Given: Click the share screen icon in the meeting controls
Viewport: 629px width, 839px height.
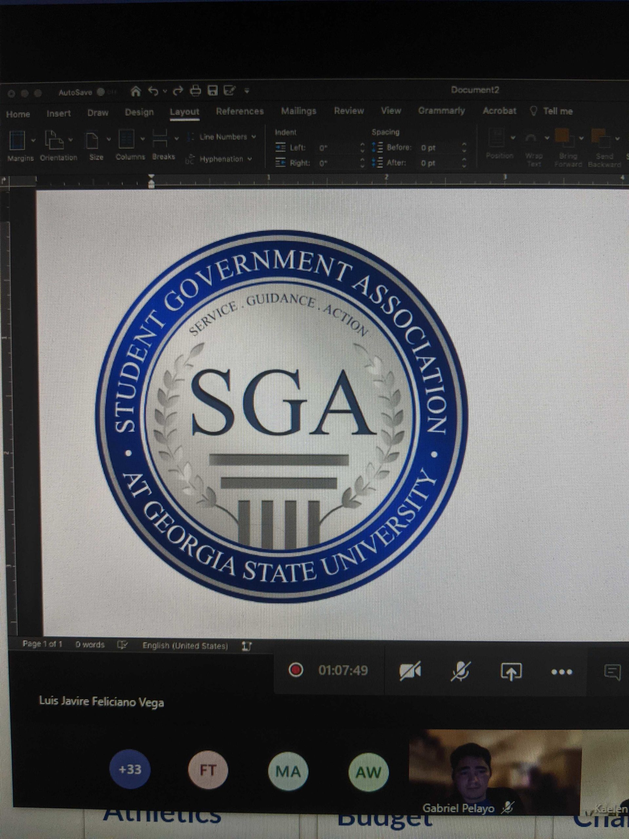Looking at the screenshot, I should point(511,671).
